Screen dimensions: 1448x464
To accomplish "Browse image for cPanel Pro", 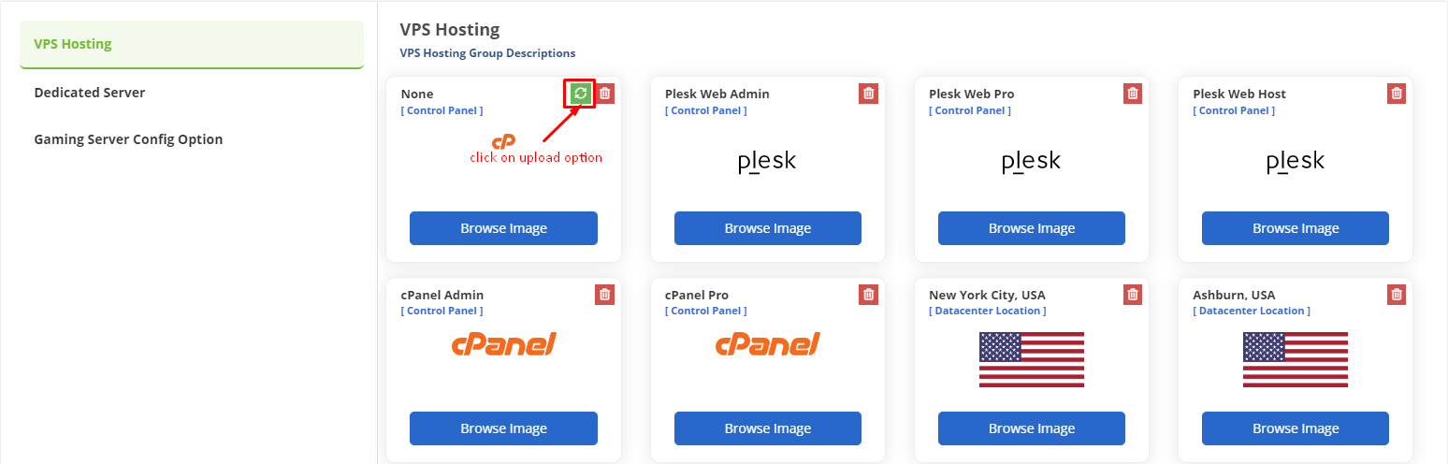I will [767, 428].
